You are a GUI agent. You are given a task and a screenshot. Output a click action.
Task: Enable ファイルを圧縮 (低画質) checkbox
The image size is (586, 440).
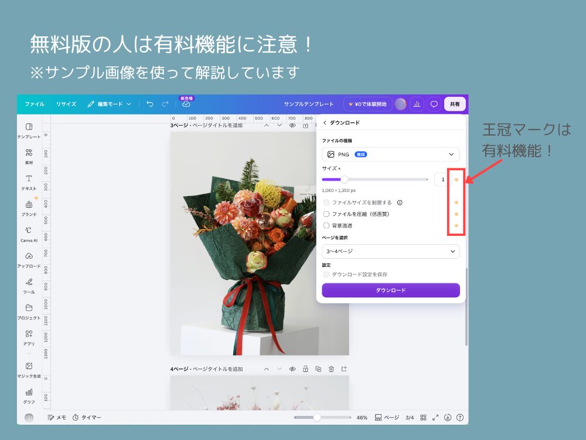[326, 214]
